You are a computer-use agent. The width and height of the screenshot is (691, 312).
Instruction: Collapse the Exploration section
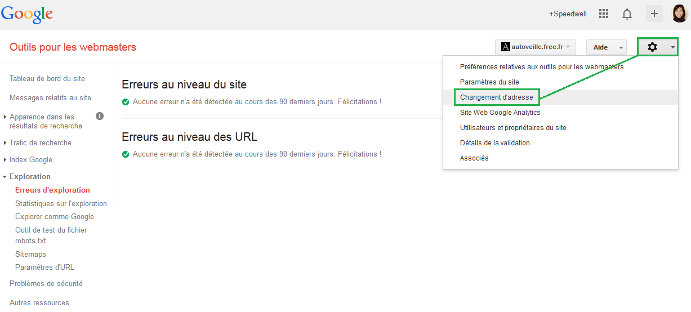tap(29, 176)
